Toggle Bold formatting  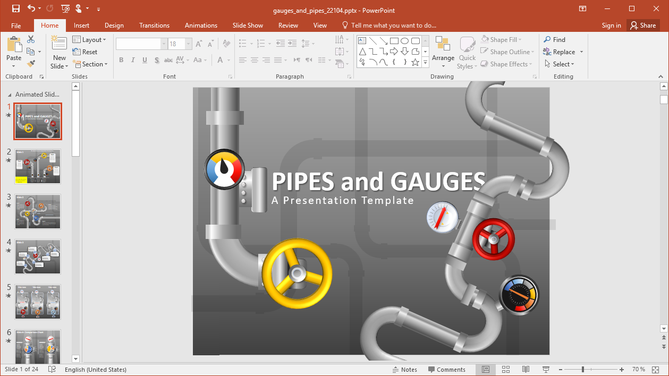[121, 60]
